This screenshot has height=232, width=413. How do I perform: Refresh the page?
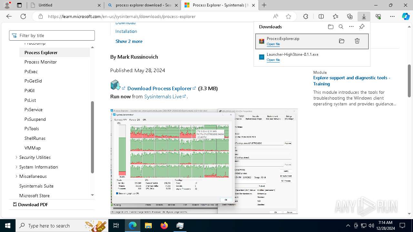point(23,16)
